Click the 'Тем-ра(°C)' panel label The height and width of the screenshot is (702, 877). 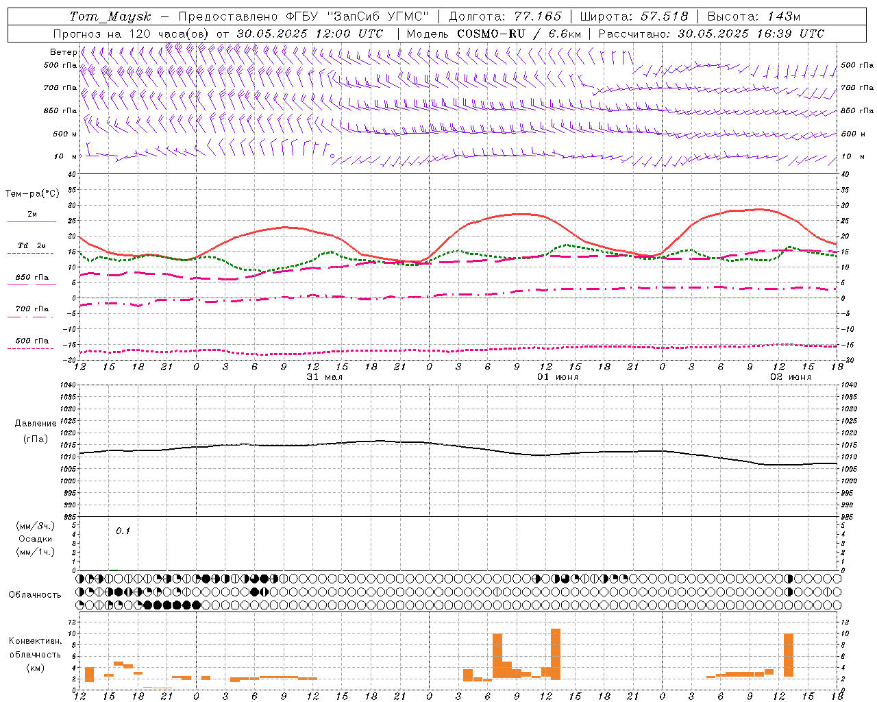[x=32, y=194]
